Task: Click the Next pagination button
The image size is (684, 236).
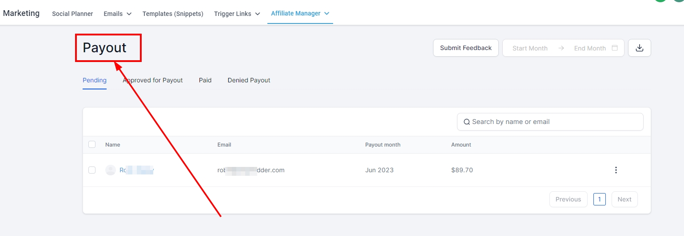Action: point(624,199)
